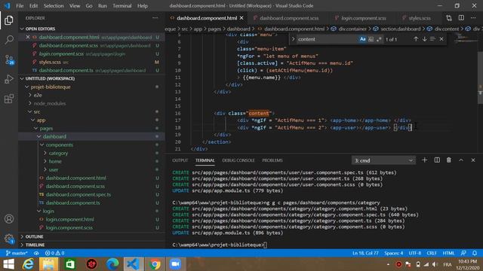The height and width of the screenshot is (271, 483).
Task: Switch to styles.scss editor tab
Action: click(x=420, y=18)
